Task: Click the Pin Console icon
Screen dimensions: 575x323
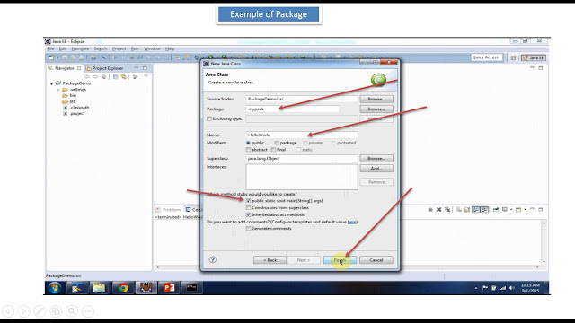Action: (x=496, y=209)
